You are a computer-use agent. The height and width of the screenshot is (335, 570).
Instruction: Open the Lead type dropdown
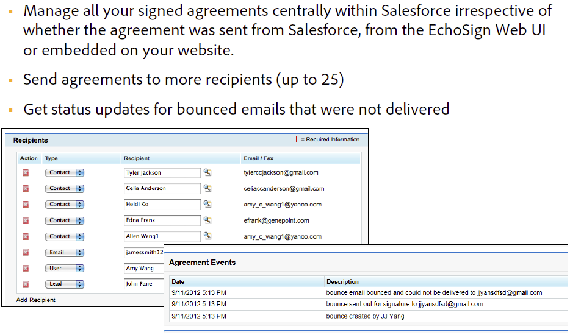64,284
